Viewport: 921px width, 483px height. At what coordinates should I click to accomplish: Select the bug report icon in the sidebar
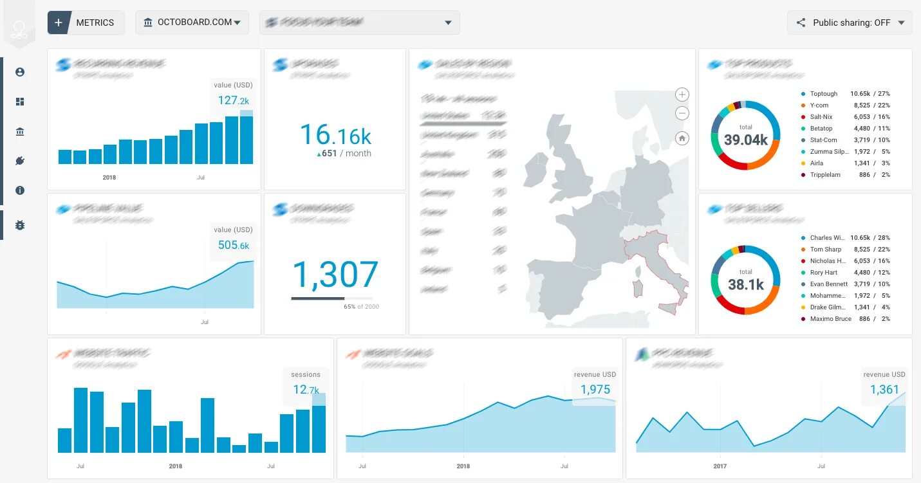pyautogui.click(x=19, y=224)
